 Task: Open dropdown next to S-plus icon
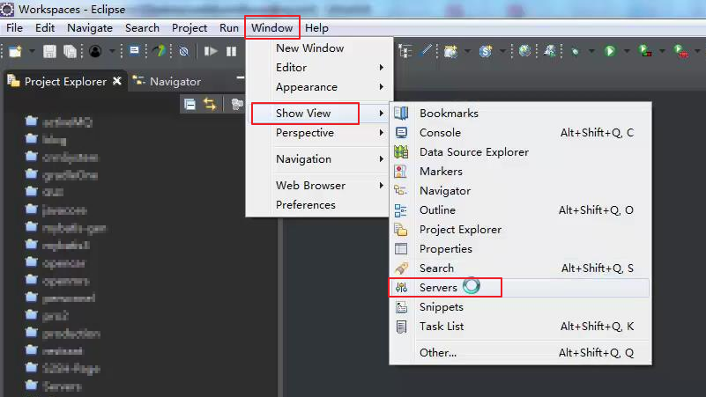[502, 51]
